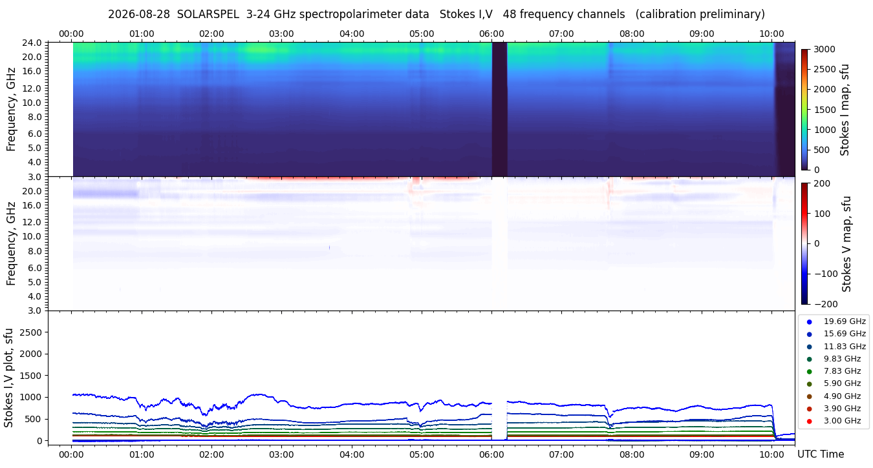873x468 pixels.
Task: Click the Stokes V map colorbar
Action: coord(804,243)
